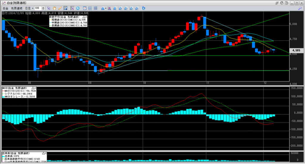Click the 白金 symbol menu item

5,8
